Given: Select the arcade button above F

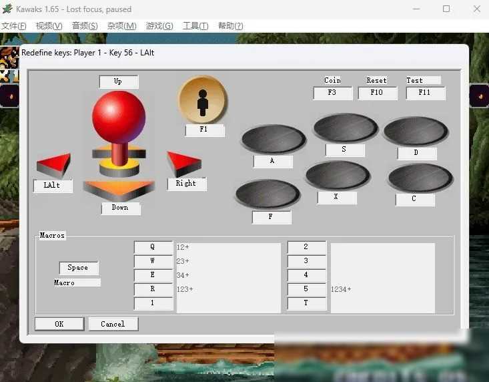Looking at the screenshot, I should pos(268,194).
